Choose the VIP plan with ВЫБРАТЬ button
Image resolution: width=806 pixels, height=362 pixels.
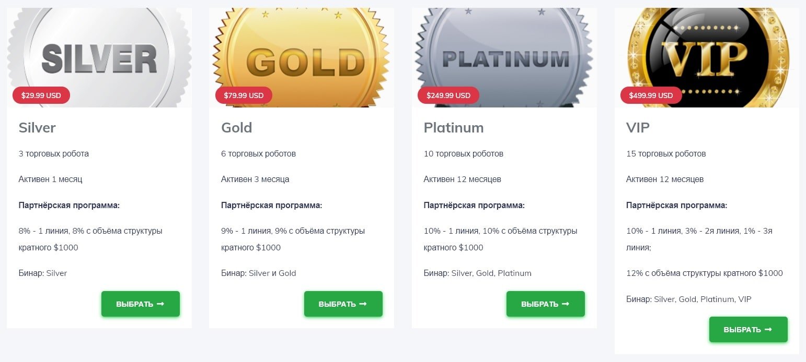coord(749,330)
